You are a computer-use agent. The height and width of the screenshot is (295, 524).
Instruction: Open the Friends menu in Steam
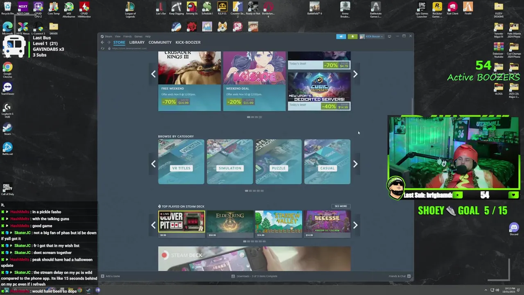[x=127, y=36]
